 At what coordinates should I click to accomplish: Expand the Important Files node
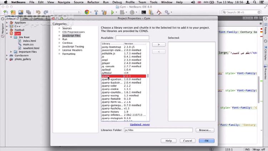[x=11, y=52]
